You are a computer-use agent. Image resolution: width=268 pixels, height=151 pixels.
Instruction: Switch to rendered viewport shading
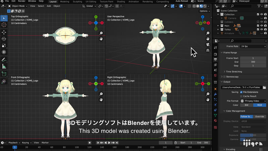pos(205,6)
